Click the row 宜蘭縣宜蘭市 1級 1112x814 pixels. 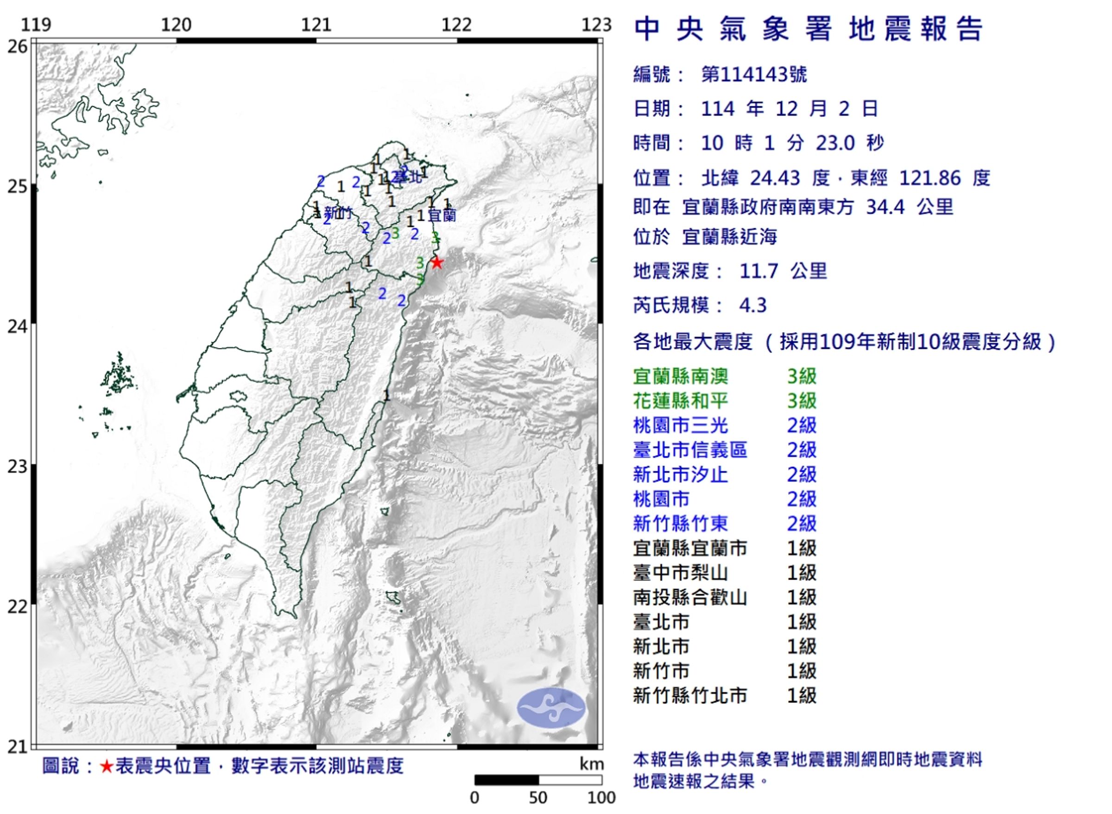(x=725, y=549)
